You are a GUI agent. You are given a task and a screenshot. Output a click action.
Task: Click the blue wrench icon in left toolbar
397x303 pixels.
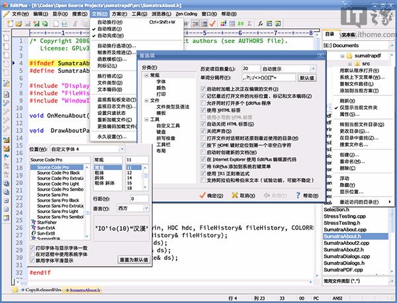(x=7, y=103)
